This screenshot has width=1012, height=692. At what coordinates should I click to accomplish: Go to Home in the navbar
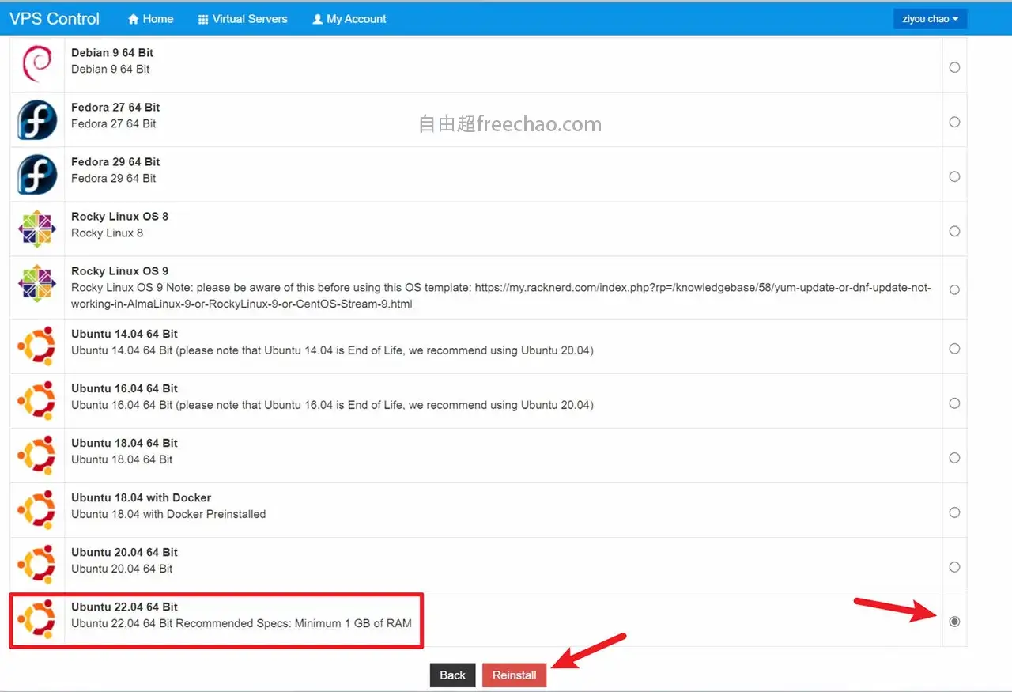[x=150, y=19]
